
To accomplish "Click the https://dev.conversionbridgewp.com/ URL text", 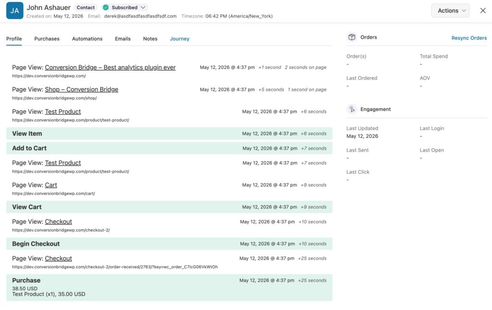I will [49, 76].
